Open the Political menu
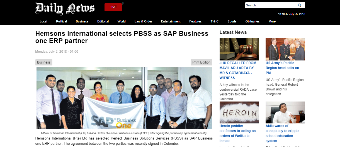The width and height of the screenshot is (340, 147). click(x=62, y=21)
